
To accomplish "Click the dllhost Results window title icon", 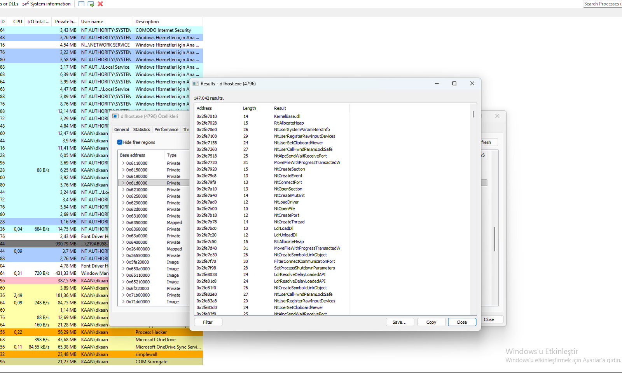I will click(x=196, y=83).
